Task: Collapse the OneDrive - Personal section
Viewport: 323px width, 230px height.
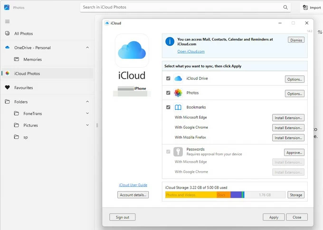Action: click(x=87, y=48)
